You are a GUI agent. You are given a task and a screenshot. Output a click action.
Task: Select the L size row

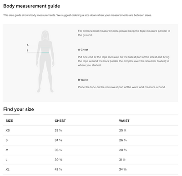click(91, 160)
